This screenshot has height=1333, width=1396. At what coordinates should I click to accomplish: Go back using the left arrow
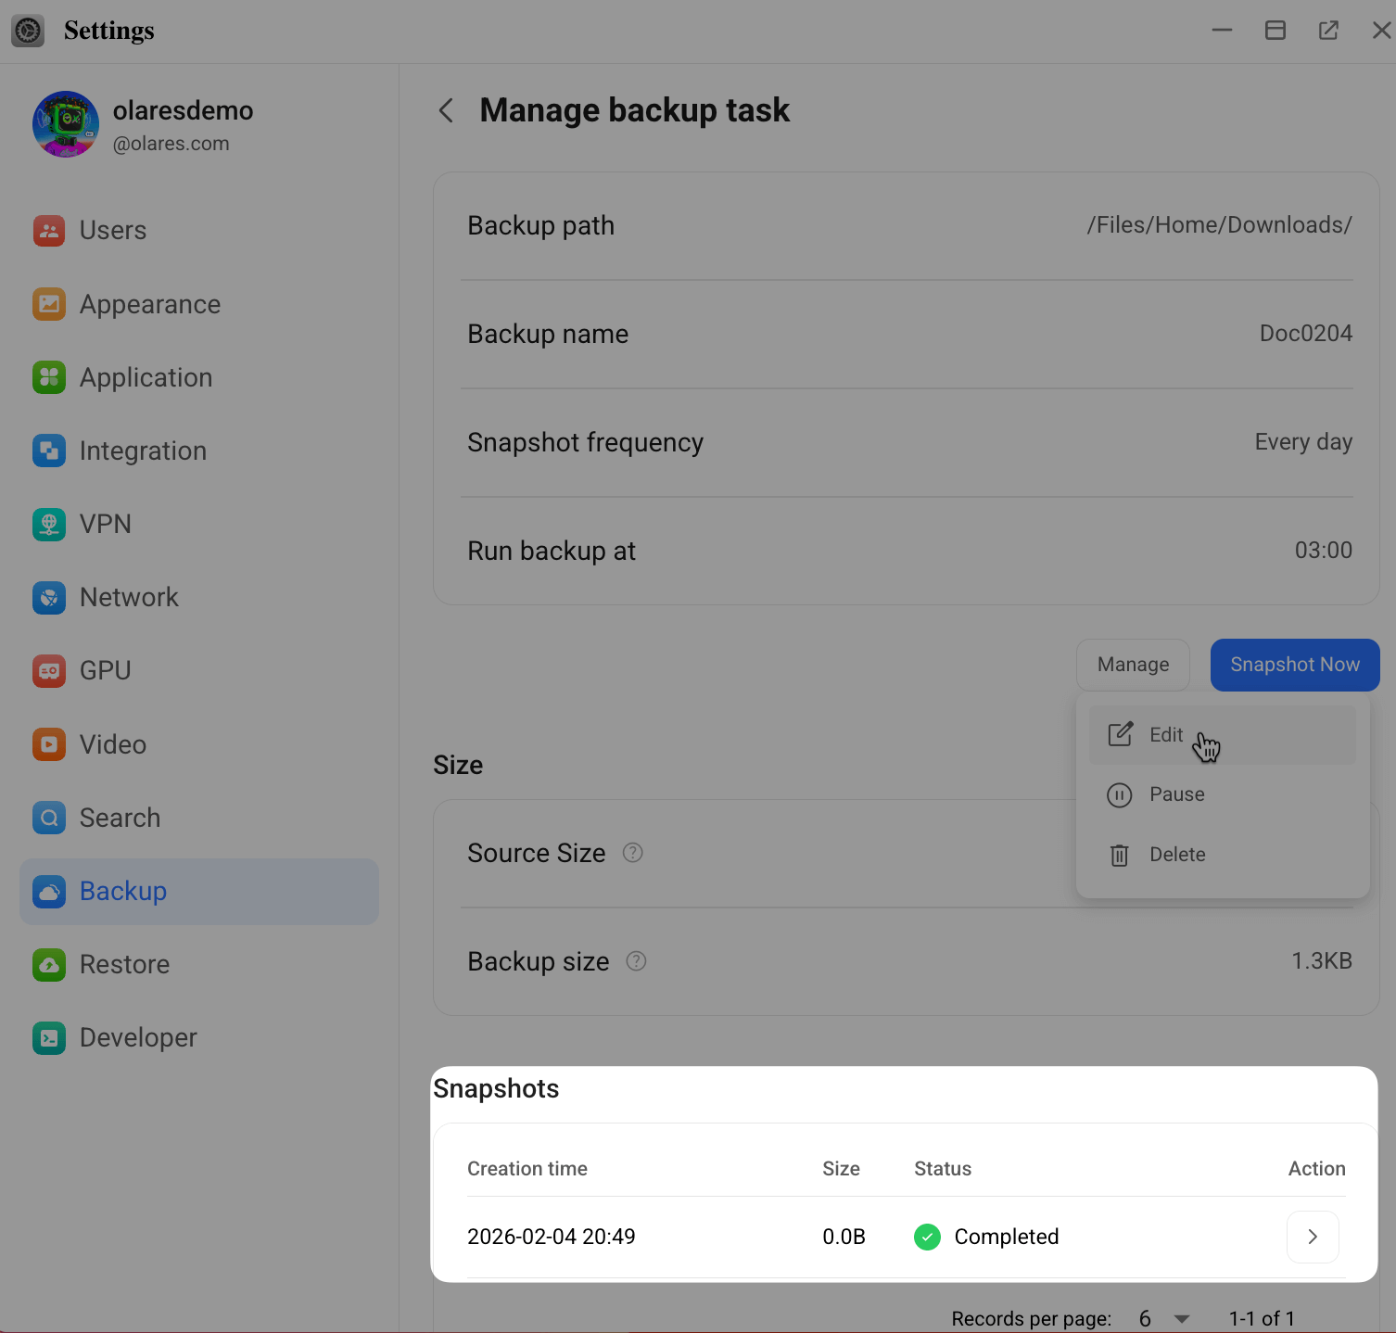coord(447,111)
